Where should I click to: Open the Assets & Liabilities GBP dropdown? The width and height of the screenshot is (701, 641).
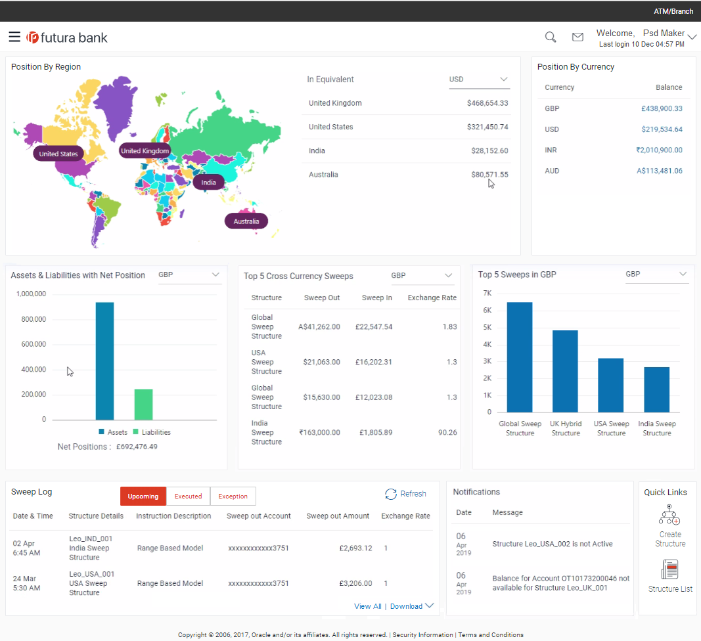click(x=190, y=275)
